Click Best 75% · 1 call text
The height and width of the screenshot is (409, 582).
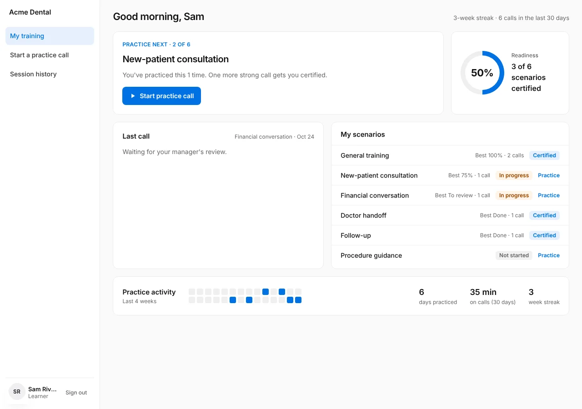tap(469, 175)
